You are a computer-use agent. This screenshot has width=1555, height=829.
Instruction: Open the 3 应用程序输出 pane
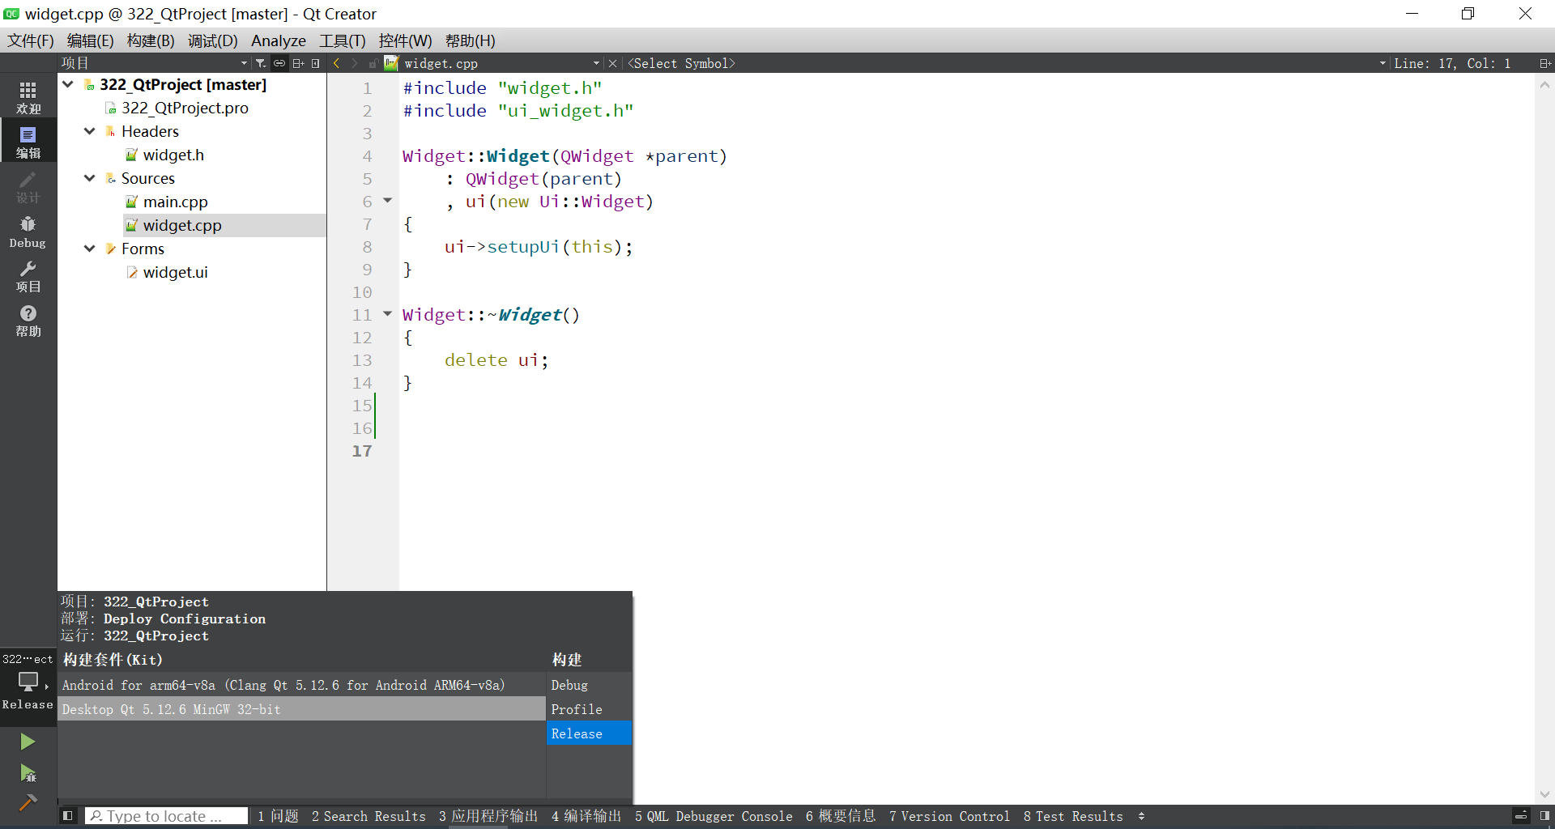click(488, 816)
